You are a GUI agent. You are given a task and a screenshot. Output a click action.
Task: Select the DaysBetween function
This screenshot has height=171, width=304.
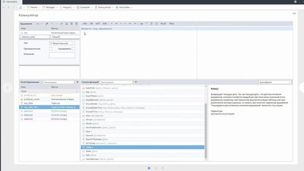[x=142, y=100]
